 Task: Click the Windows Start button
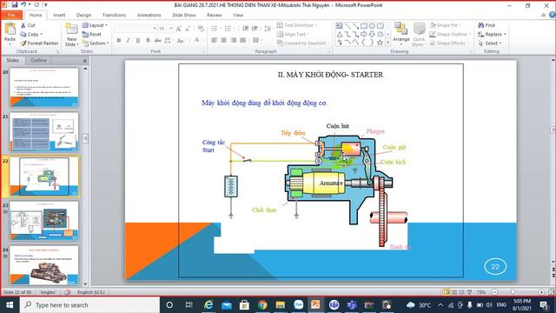[10, 305]
